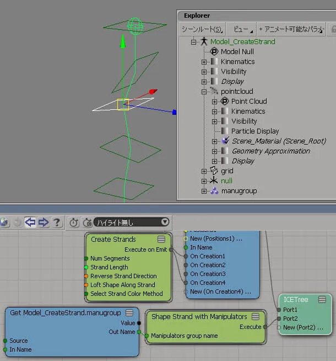Click the stopwatch with lock icon

coord(87,222)
